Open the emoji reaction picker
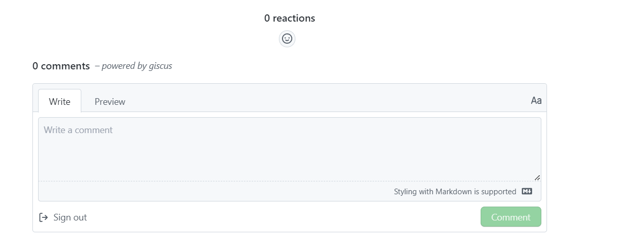Image resolution: width=617 pixels, height=240 pixels. [287, 39]
